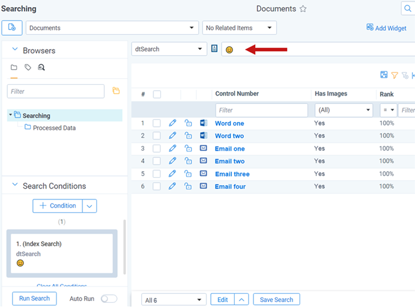Click the clear filters funnel icon
Screen dimensions: 415x307
tap(405, 76)
